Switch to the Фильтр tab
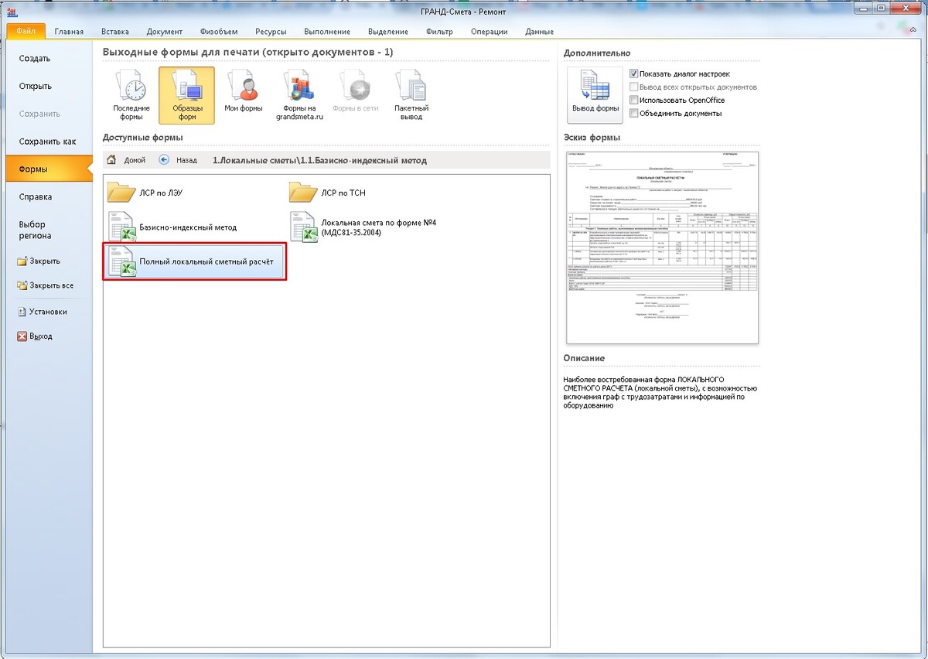The width and height of the screenshot is (928, 659). pos(439,32)
